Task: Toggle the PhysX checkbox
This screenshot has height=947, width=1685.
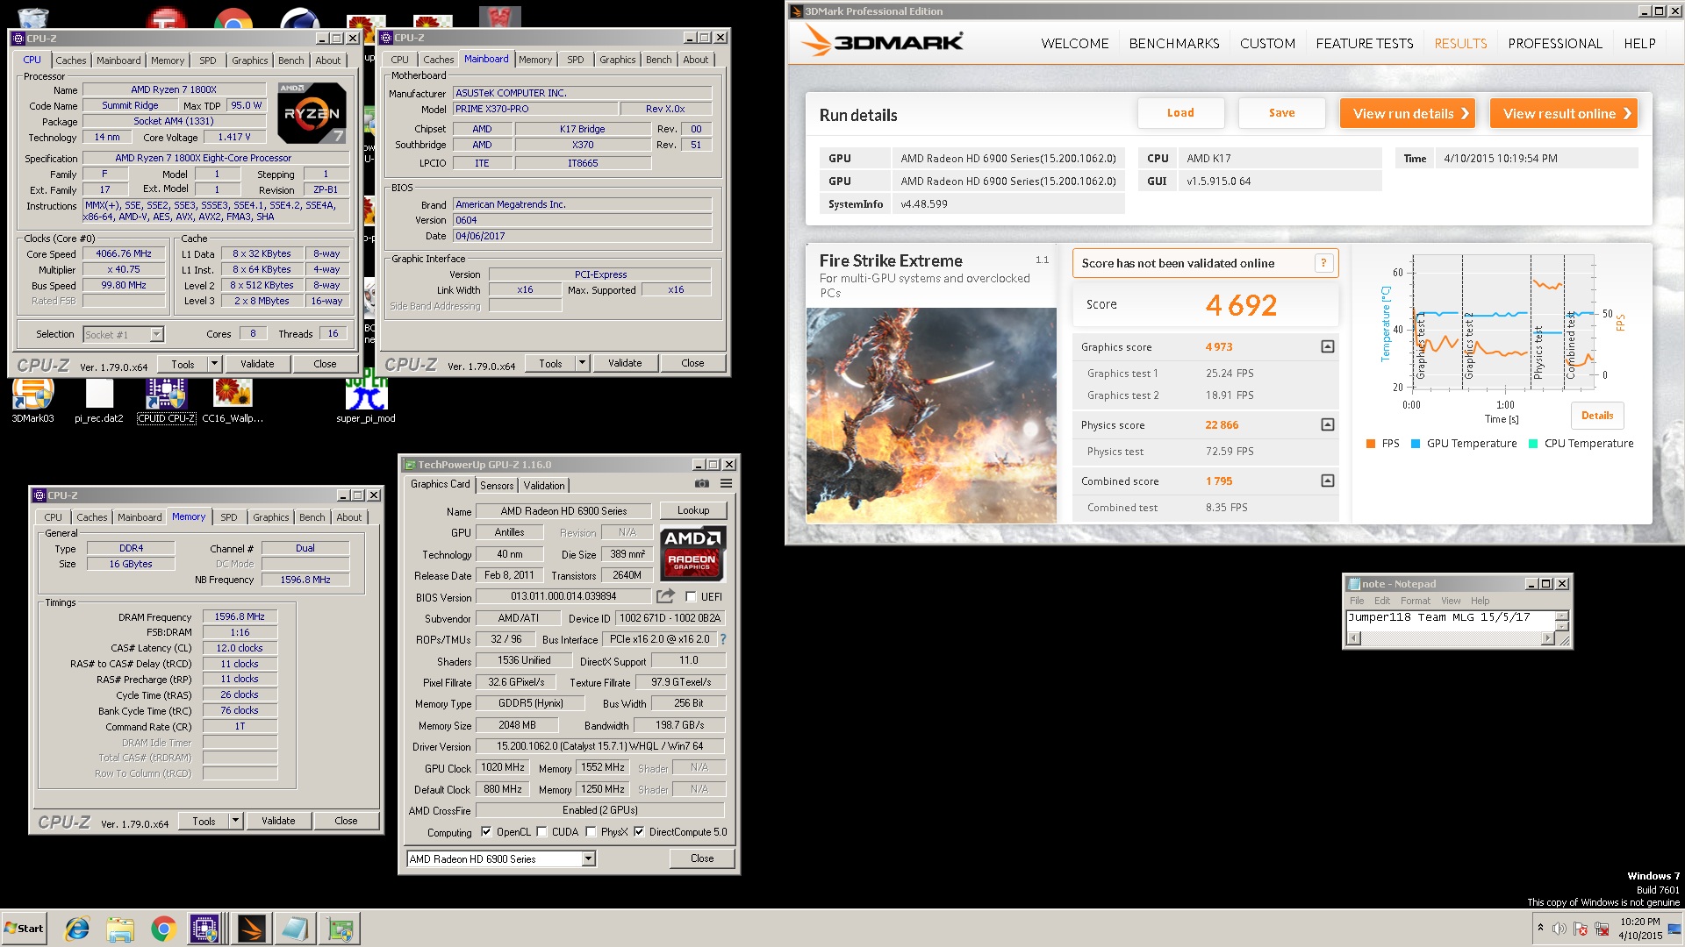Action: point(591,832)
